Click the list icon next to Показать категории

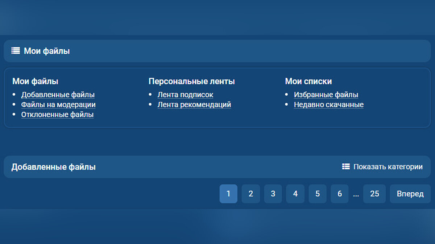pos(346,167)
